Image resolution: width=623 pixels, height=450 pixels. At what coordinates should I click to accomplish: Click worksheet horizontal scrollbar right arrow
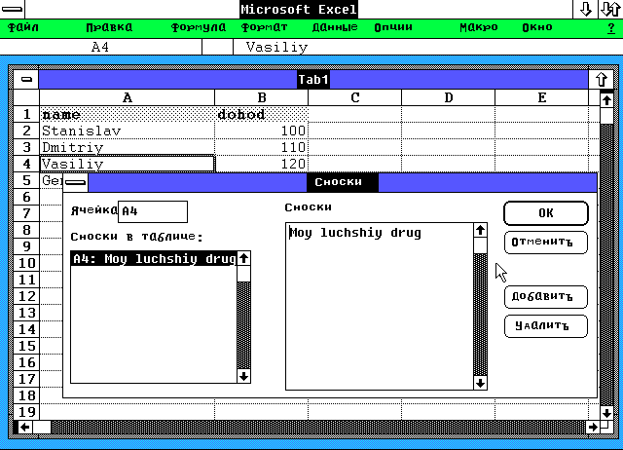[x=593, y=428]
